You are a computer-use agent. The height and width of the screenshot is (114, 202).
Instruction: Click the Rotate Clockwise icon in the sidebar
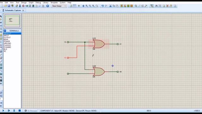coord(1,93)
